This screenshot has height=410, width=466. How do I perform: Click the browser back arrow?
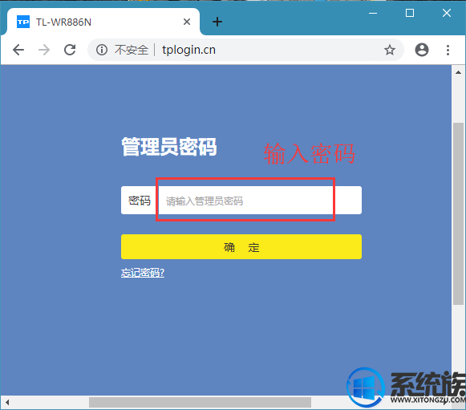(18, 50)
